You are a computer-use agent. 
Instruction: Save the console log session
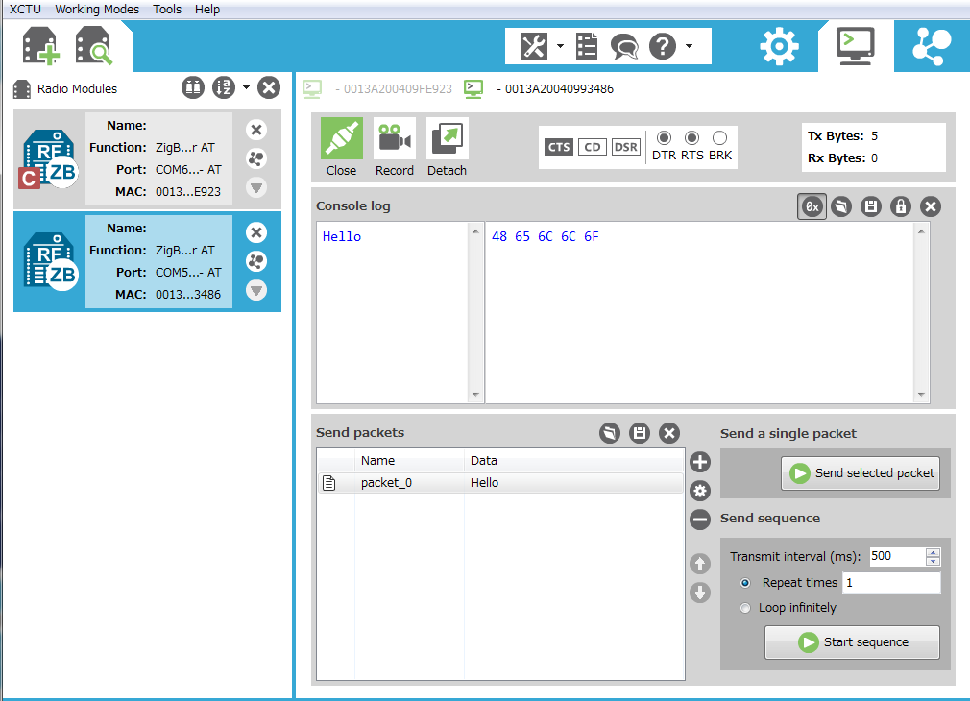[871, 206]
